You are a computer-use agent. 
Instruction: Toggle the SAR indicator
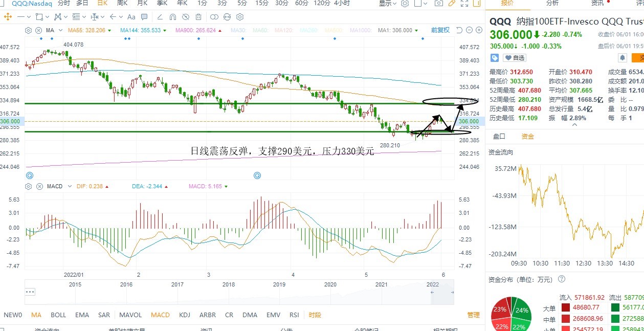pos(104,315)
